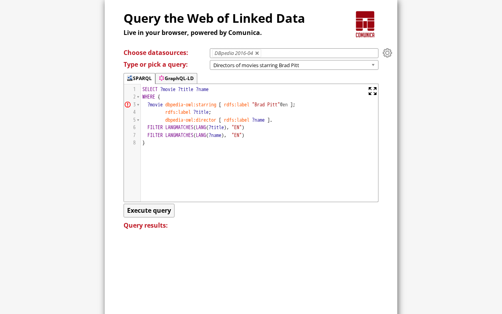
Task: Click the GraphQL-LD tab icon
Action: (x=162, y=78)
